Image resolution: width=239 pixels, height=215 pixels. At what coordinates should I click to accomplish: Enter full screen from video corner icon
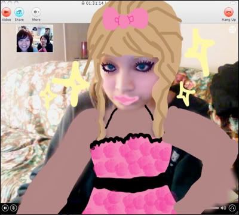[232, 30]
